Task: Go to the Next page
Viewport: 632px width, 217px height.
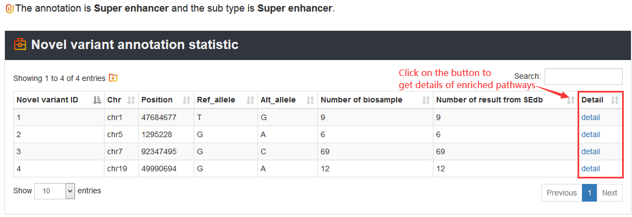Action: [x=609, y=193]
